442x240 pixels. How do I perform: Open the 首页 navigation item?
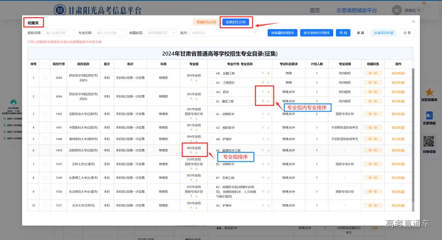point(315,9)
